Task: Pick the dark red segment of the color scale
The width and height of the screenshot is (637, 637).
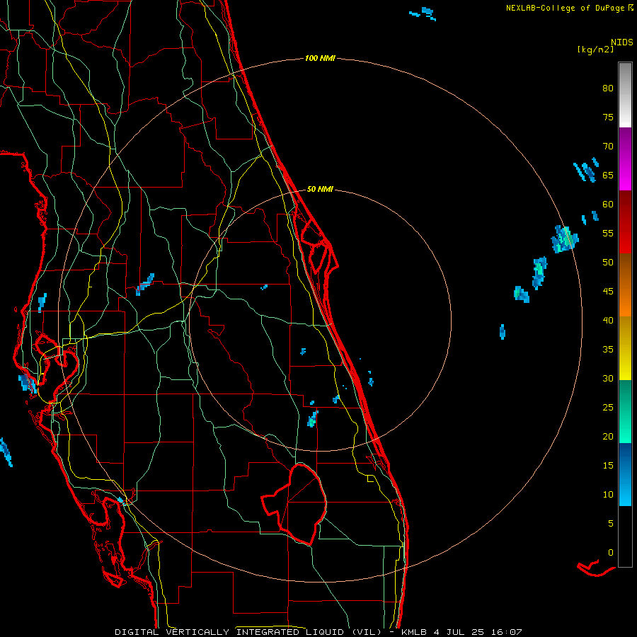Action: click(x=625, y=222)
